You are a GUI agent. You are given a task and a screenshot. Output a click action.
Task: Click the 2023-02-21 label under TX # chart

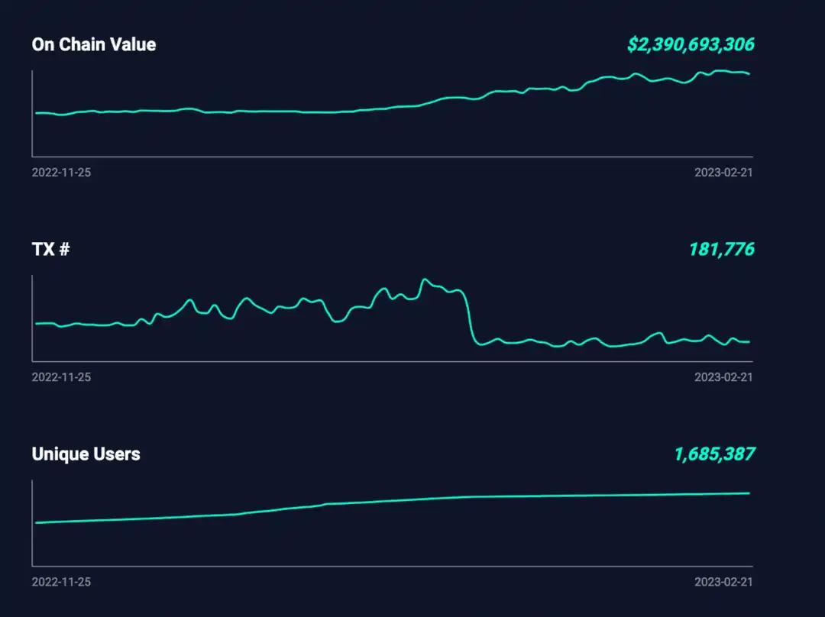723,377
